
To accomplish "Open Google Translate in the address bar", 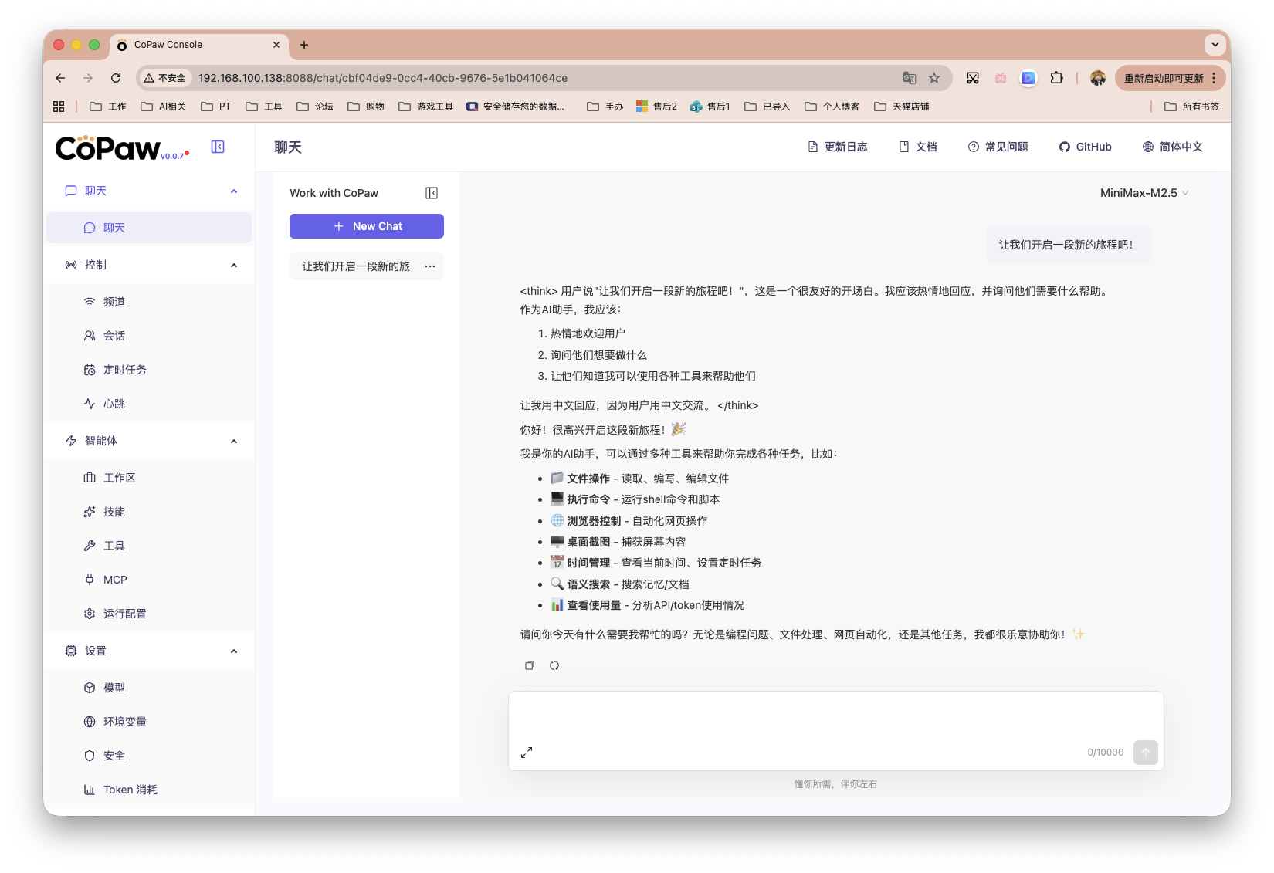I will coord(910,78).
